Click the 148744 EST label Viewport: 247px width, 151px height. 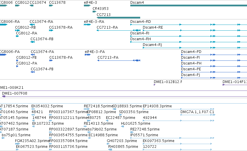(x=39, y=118)
